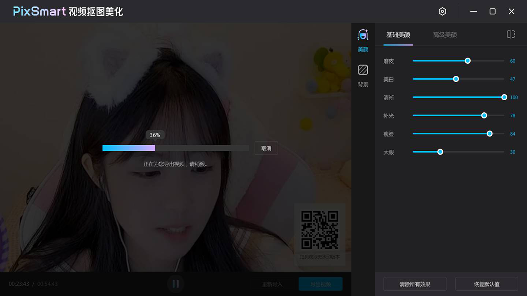Select the 大眼 eye-enlarge slider handle
Screen dimensions: 527x296
coord(440,152)
